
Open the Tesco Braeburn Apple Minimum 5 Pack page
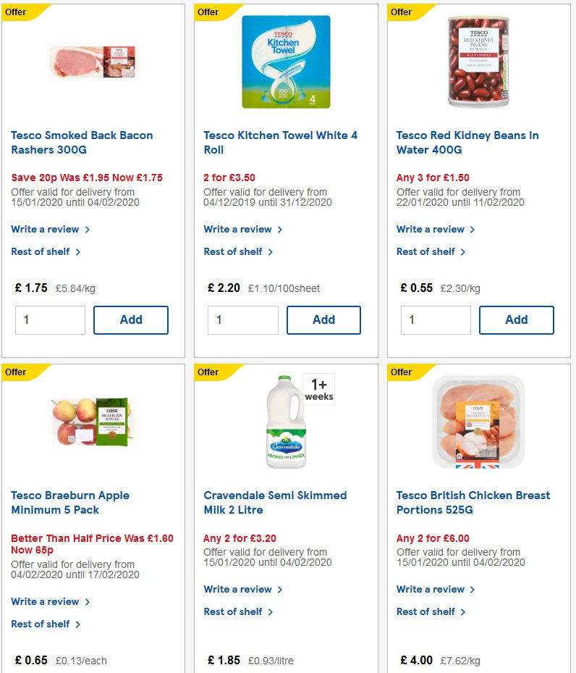[x=69, y=503]
